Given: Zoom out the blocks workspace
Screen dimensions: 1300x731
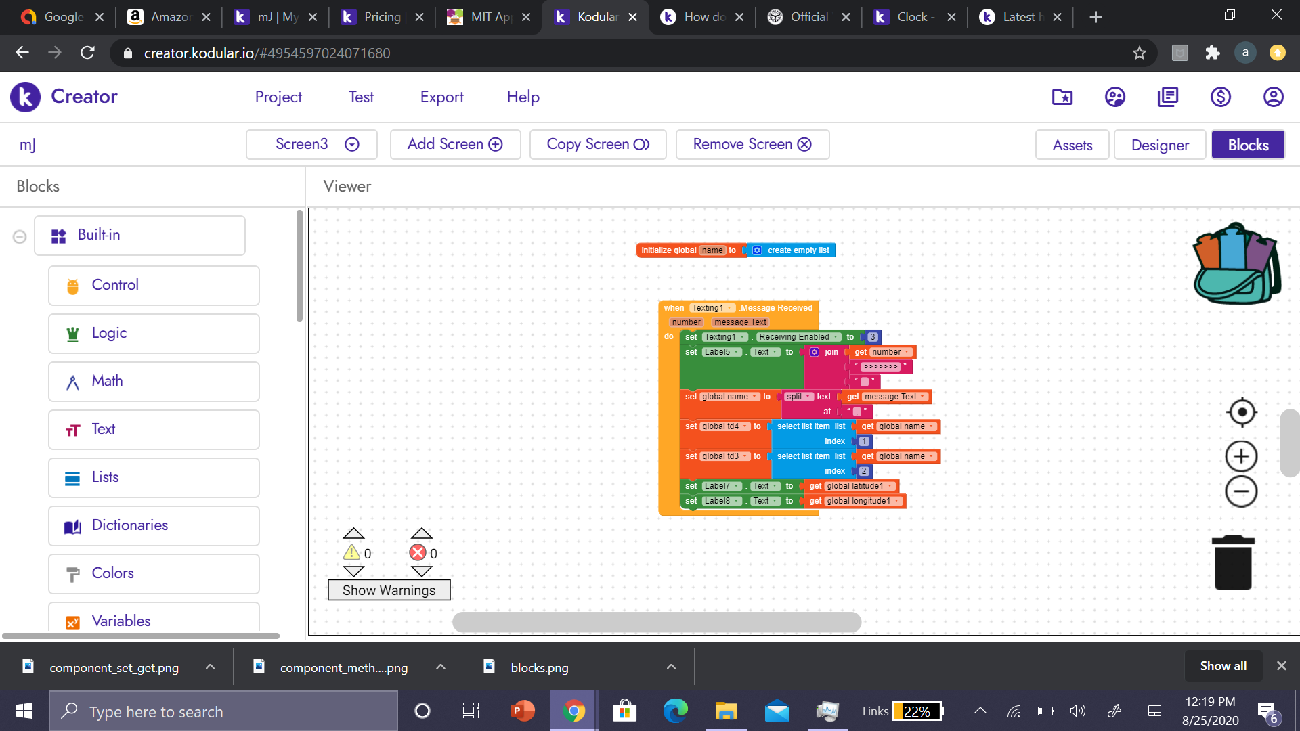Looking at the screenshot, I should click(x=1241, y=491).
